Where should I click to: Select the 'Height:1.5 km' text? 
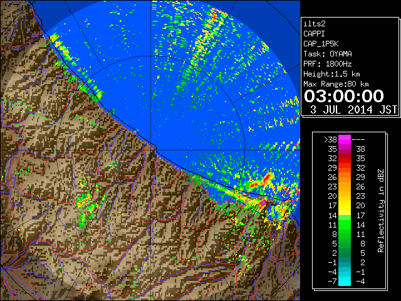(x=331, y=74)
